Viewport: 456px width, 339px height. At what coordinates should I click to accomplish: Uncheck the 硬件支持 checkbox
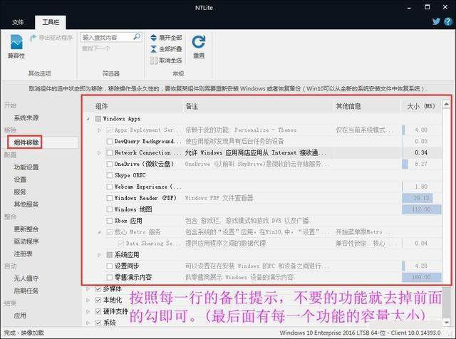98,311
